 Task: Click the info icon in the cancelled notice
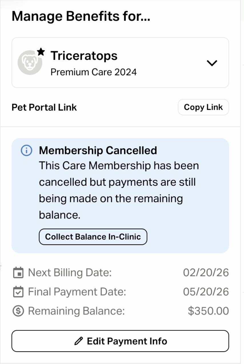tap(26, 150)
